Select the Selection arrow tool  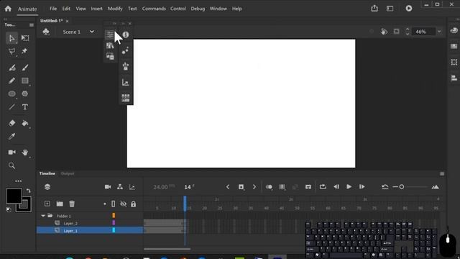tap(11, 38)
